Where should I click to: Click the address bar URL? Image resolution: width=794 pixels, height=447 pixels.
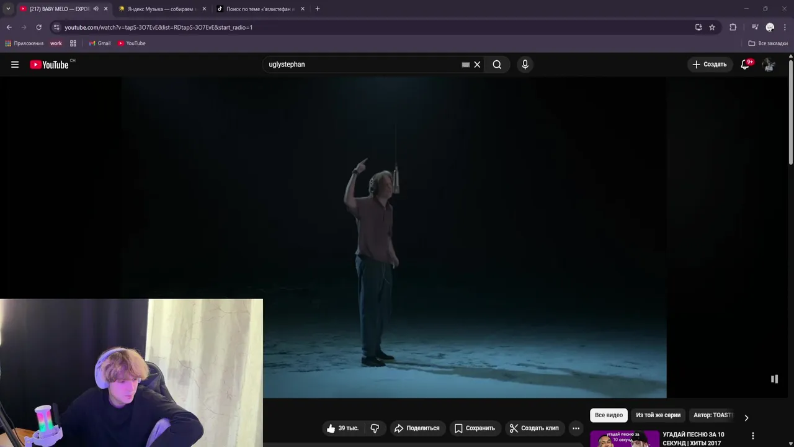[x=158, y=27]
